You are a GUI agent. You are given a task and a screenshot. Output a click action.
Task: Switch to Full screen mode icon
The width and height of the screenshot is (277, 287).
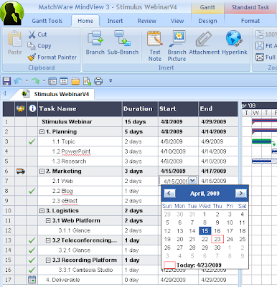[260, 57]
